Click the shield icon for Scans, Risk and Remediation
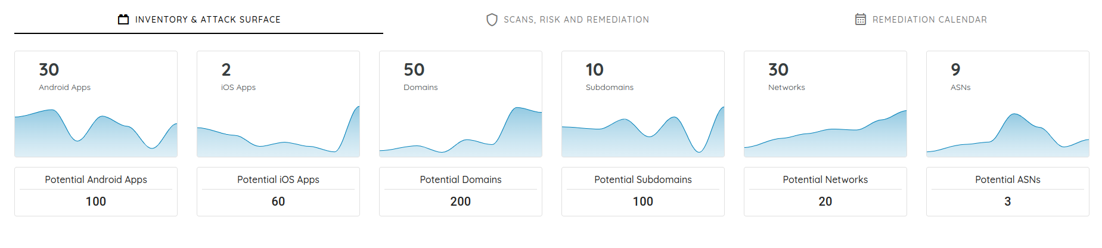The height and width of the screenshot is (248, 1102). [492, 20]
